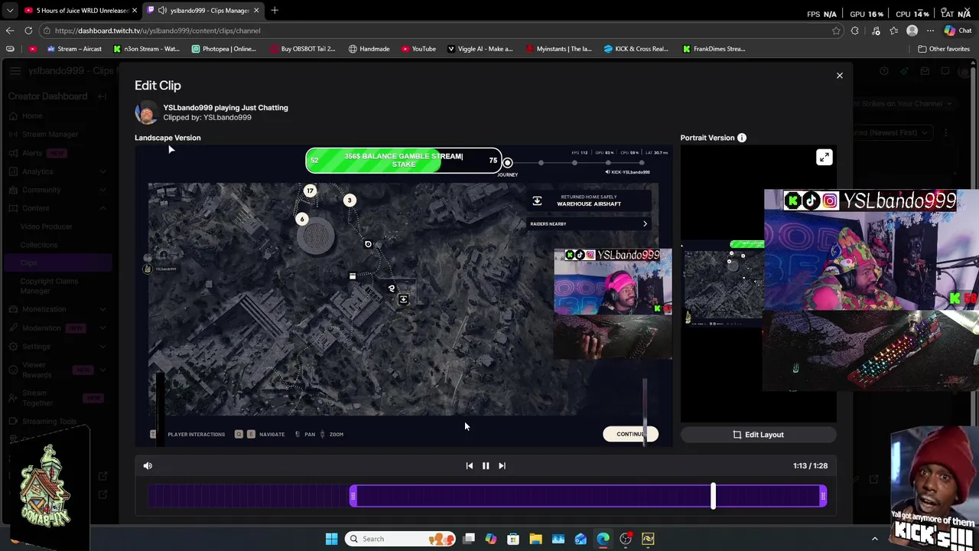This screenshot has width=979, height=551.
Task: Click the white playhead on the timeline
Action: (713, 497)
